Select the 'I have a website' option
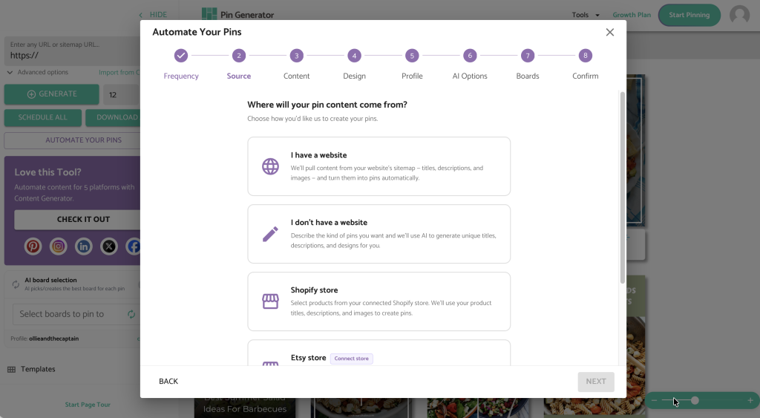 click(379, 166)
